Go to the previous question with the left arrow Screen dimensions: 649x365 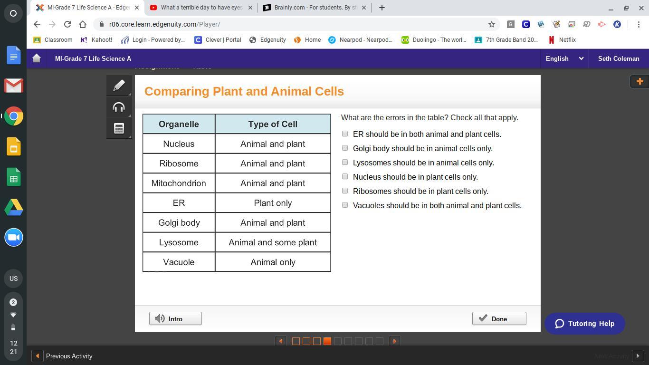click(281, 341)
